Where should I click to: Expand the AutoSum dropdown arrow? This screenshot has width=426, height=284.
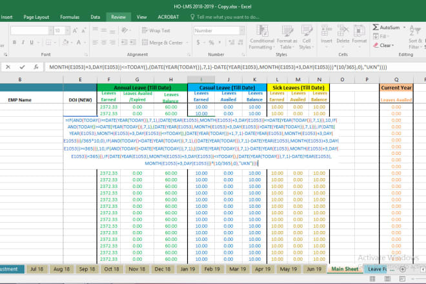point(404,28)
